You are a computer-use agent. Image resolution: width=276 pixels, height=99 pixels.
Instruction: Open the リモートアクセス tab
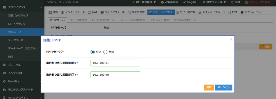pyautogui.click(x=161, y=12)
